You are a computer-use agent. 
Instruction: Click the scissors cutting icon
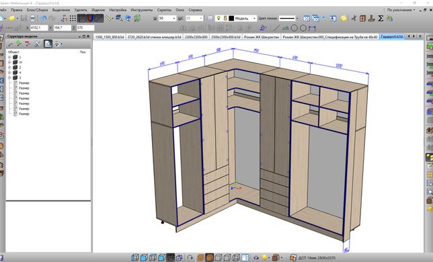click(354, 19)
